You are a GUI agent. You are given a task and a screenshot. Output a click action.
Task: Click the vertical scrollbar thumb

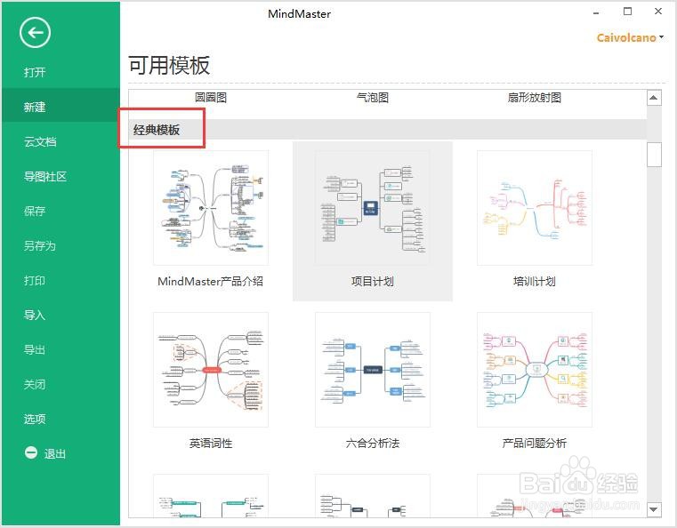click(654, 155)
